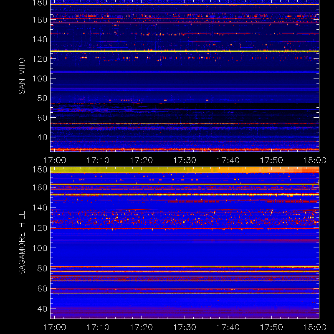Click the SAGAMORE HILL axis title
This screenshot has height=334, width=334.
pyautogui.click(x=22, y=243)
